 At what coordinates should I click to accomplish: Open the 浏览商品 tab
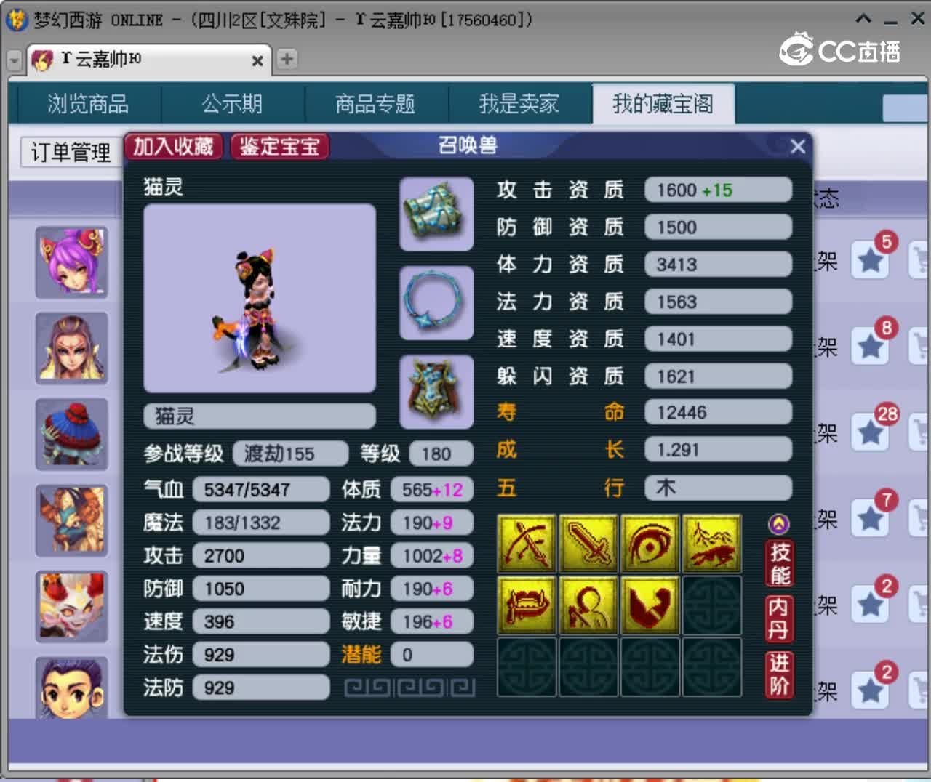pyautogui.click(x=88, y=104)
